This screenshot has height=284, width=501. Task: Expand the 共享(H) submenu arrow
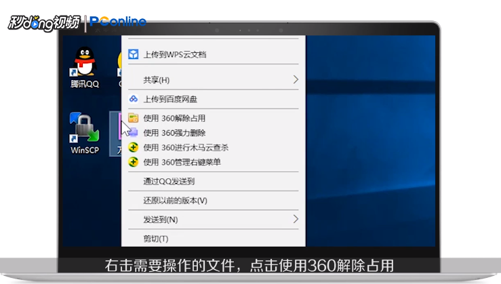coord(296,79)
